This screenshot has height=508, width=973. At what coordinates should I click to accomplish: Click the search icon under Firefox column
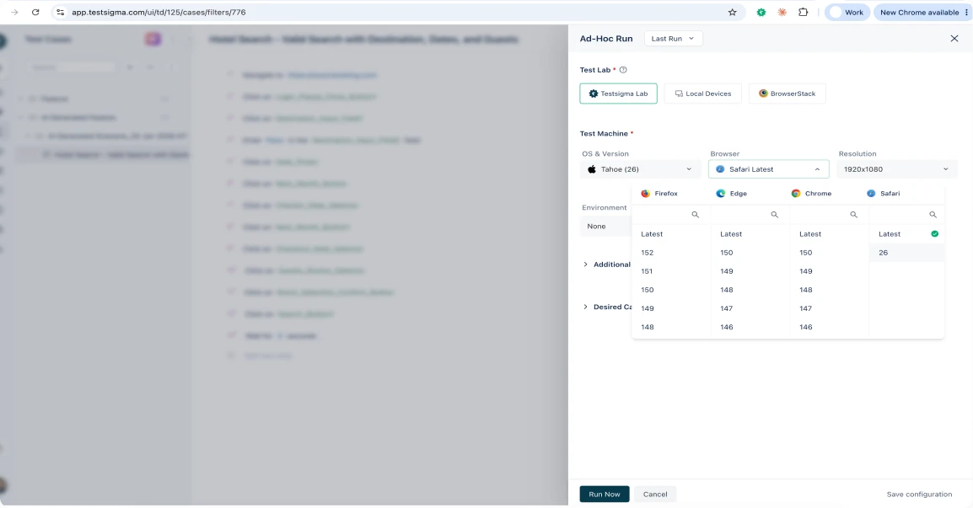(x=695, y=215)
